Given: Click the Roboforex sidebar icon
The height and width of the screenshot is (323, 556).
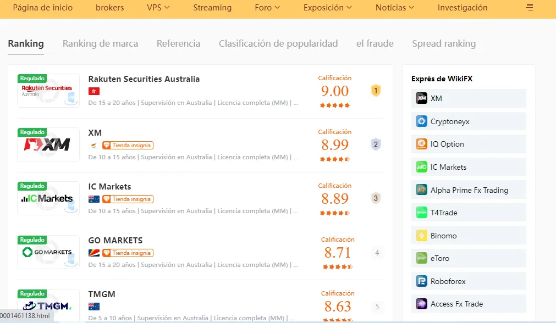Looking at the screenshot, I should coord(421,281).
